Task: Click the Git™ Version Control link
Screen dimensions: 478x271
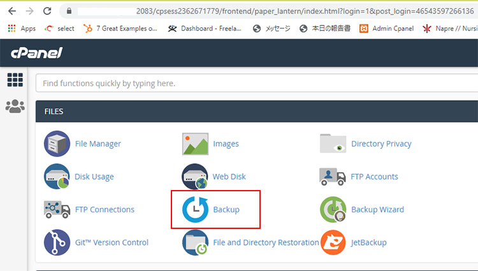Action: tap(112, 243)
